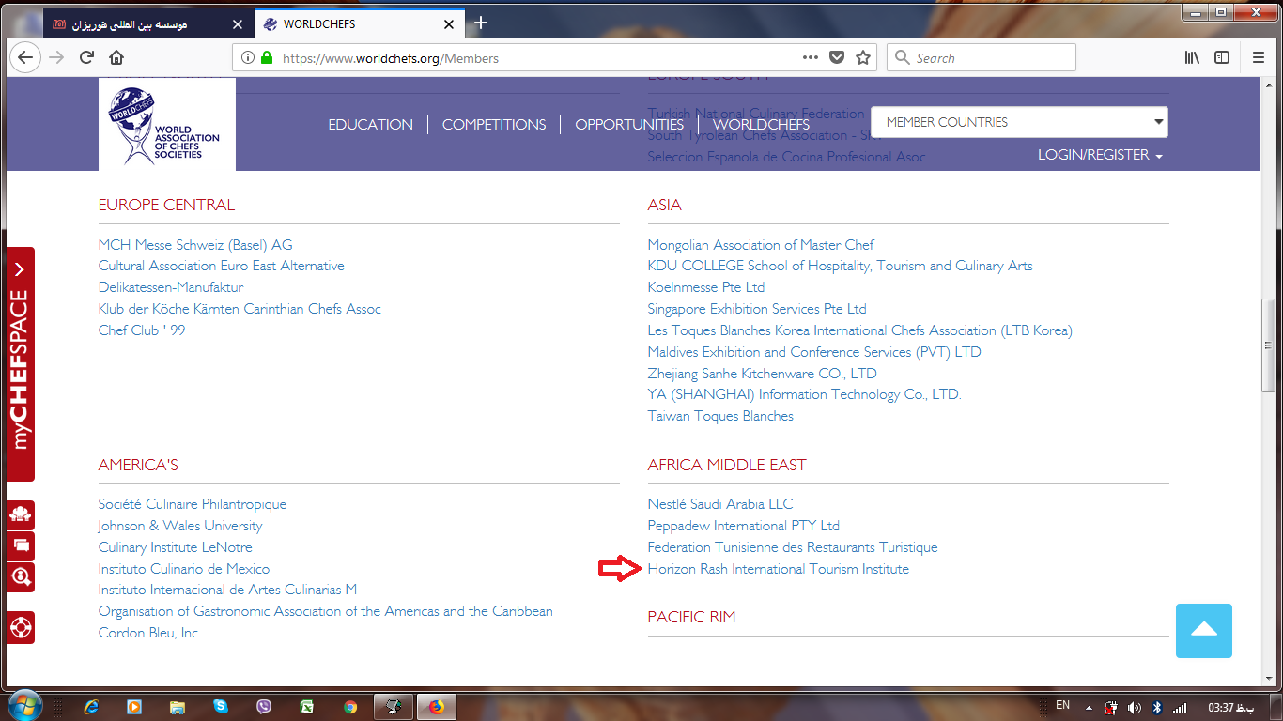
Task: Bookmark this page with the star
Action: point(863,57)
